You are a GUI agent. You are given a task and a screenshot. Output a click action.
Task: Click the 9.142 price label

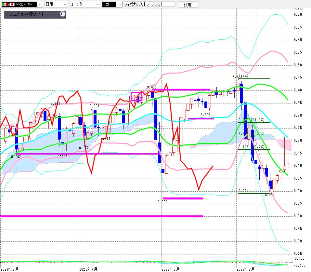16,157
